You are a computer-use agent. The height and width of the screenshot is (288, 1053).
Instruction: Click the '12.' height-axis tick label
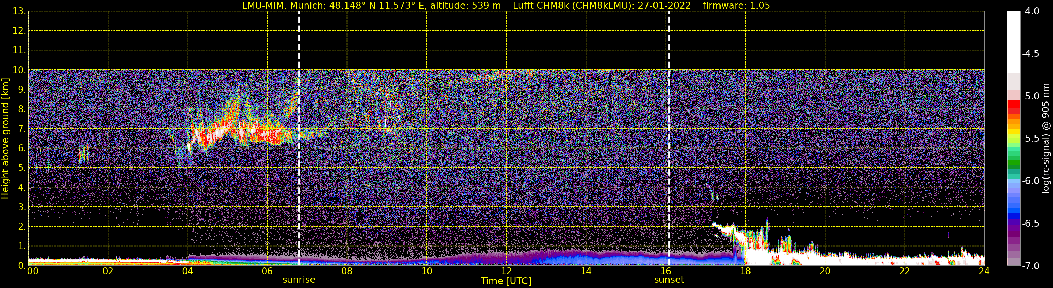[19, 31]
